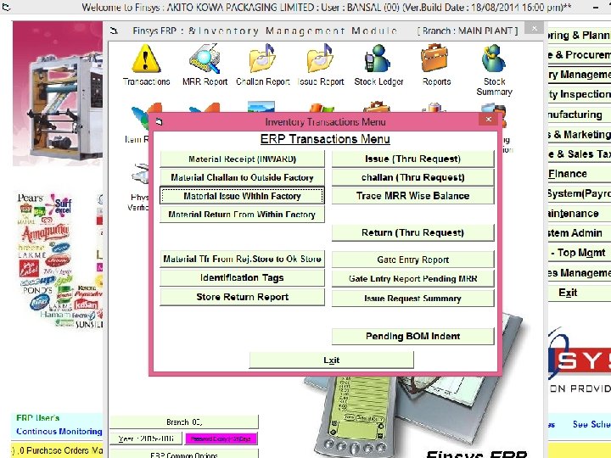Select System Admin module menu item
611x458 pixels.
pyautogui.click(x=580, y=233)
